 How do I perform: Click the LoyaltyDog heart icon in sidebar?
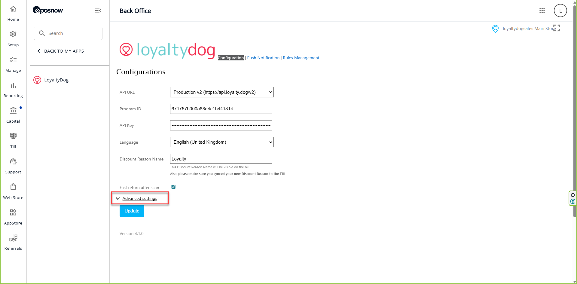pos(37,80)
